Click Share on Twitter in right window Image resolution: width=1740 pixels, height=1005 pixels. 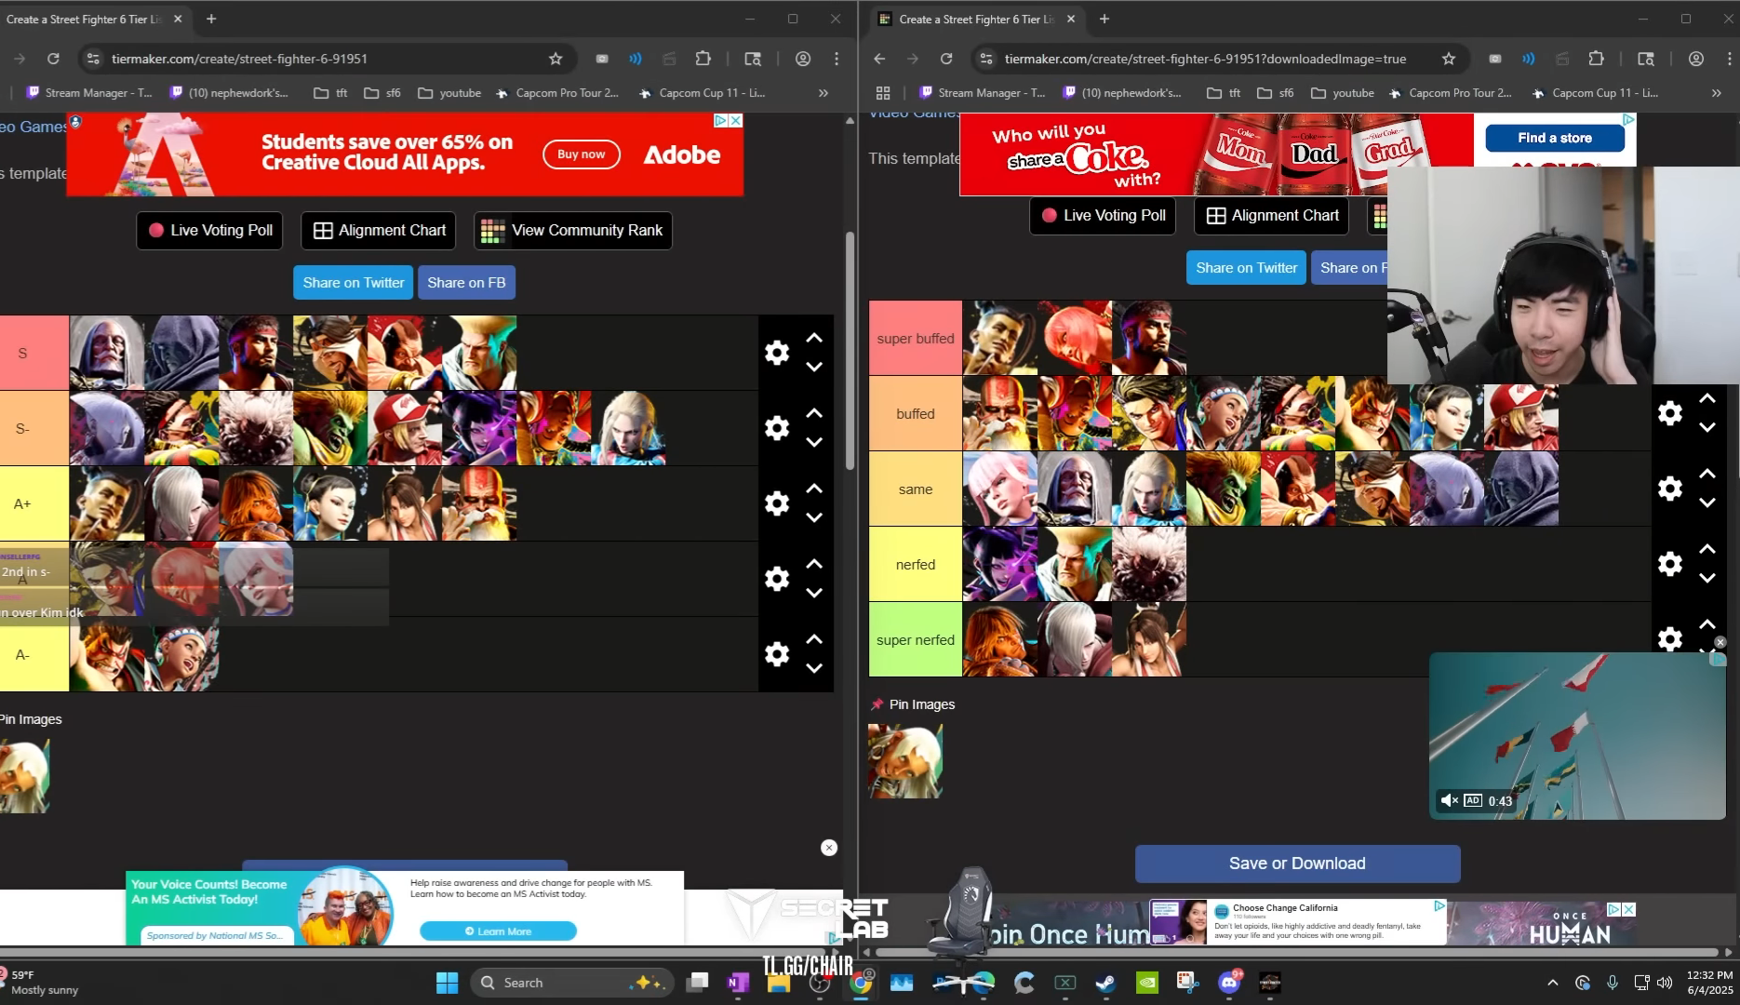[x=1246, y=268]
